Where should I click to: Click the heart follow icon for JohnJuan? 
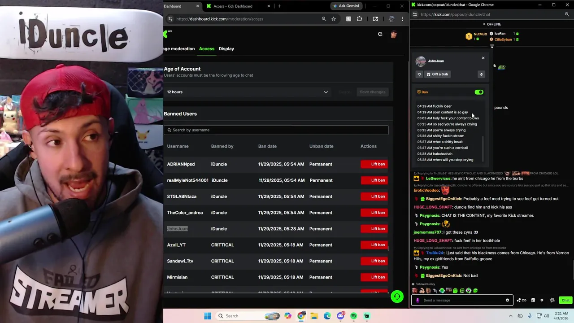(419, 74)
